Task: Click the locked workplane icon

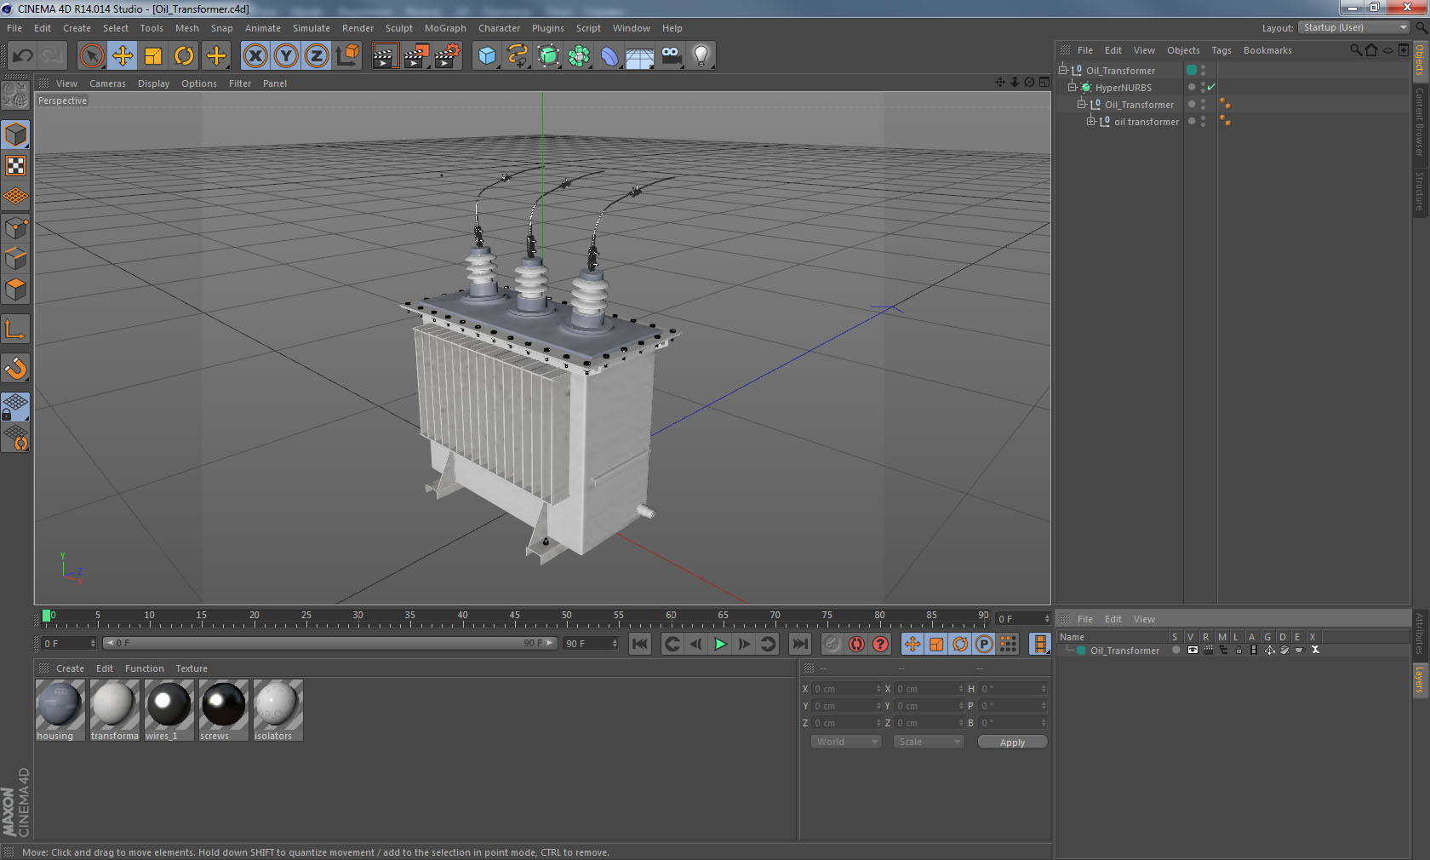Action: (x=15, y=406)
